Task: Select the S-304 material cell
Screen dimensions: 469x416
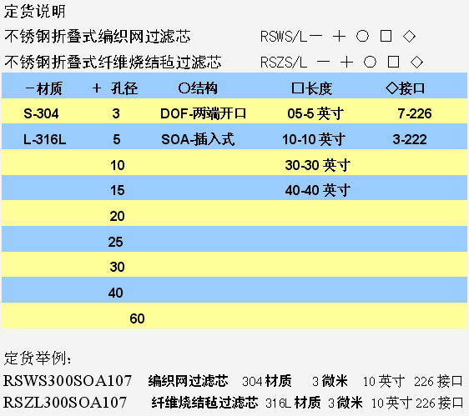Action: click(41, 113)
